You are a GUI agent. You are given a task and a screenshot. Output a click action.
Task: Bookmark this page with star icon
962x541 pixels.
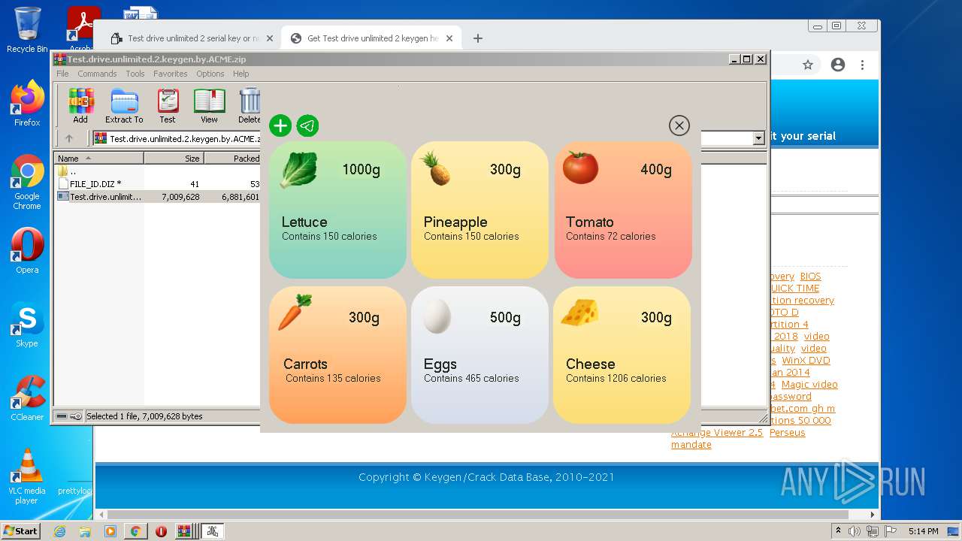tap(808, 65)
